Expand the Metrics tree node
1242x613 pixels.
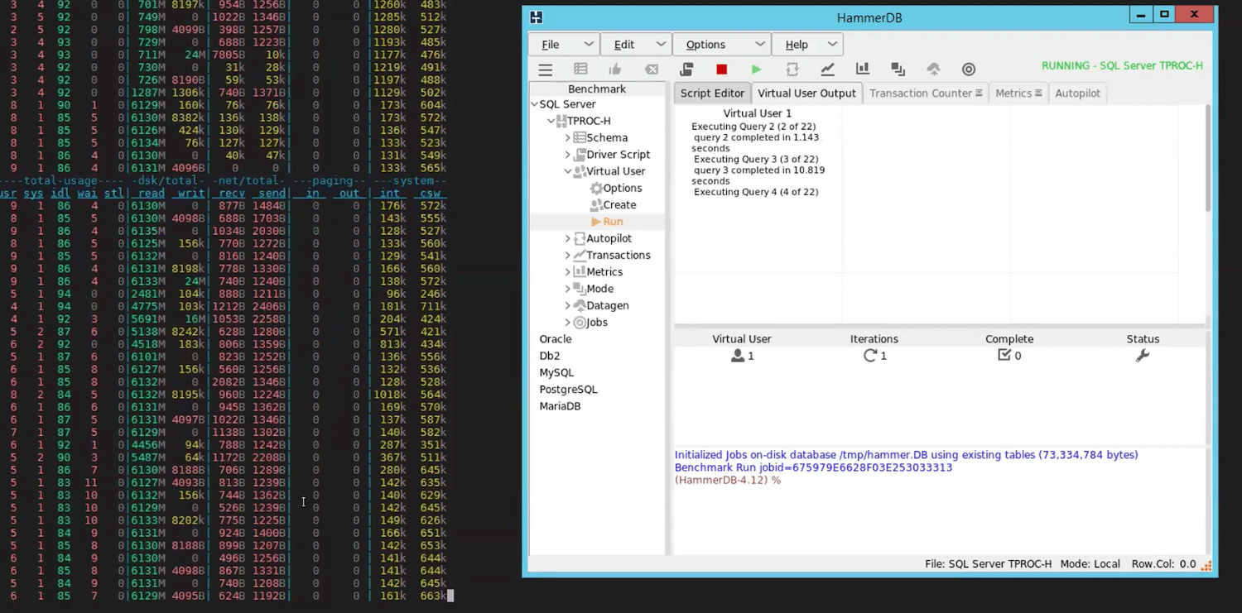click(x=568, y=272)
